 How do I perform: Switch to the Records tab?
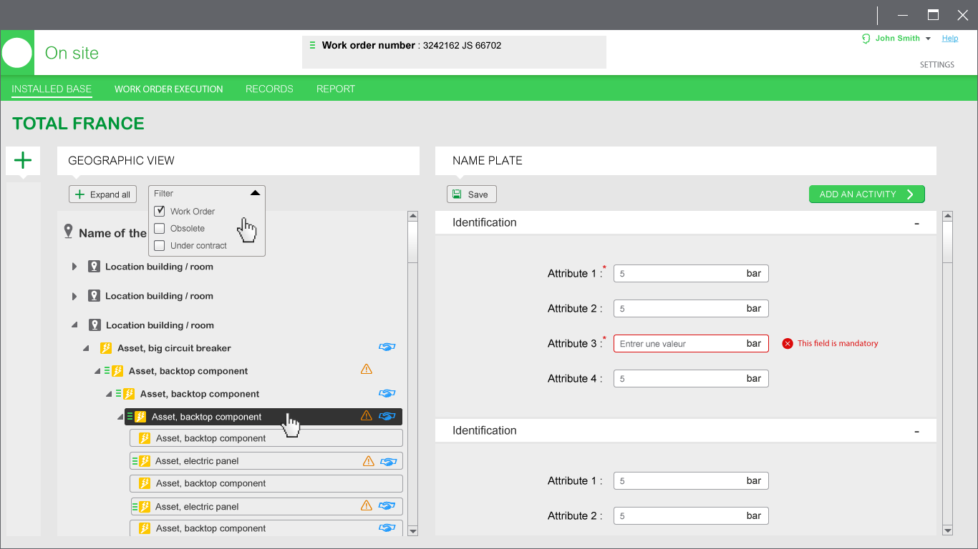pos(269,89)
